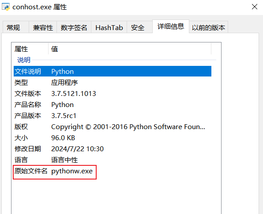
Task: Select the 类型 应用程序 row
Action: coord(113,82)
